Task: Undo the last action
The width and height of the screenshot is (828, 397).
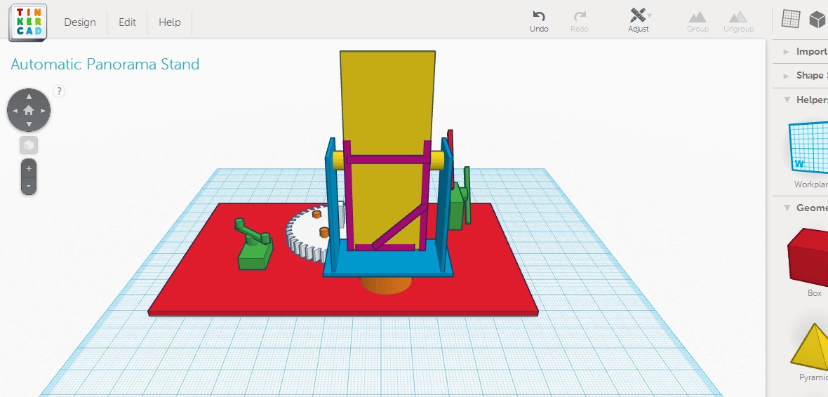Action: (539, 21)
